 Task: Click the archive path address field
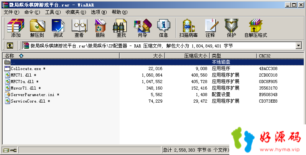(x=159, y=46)
